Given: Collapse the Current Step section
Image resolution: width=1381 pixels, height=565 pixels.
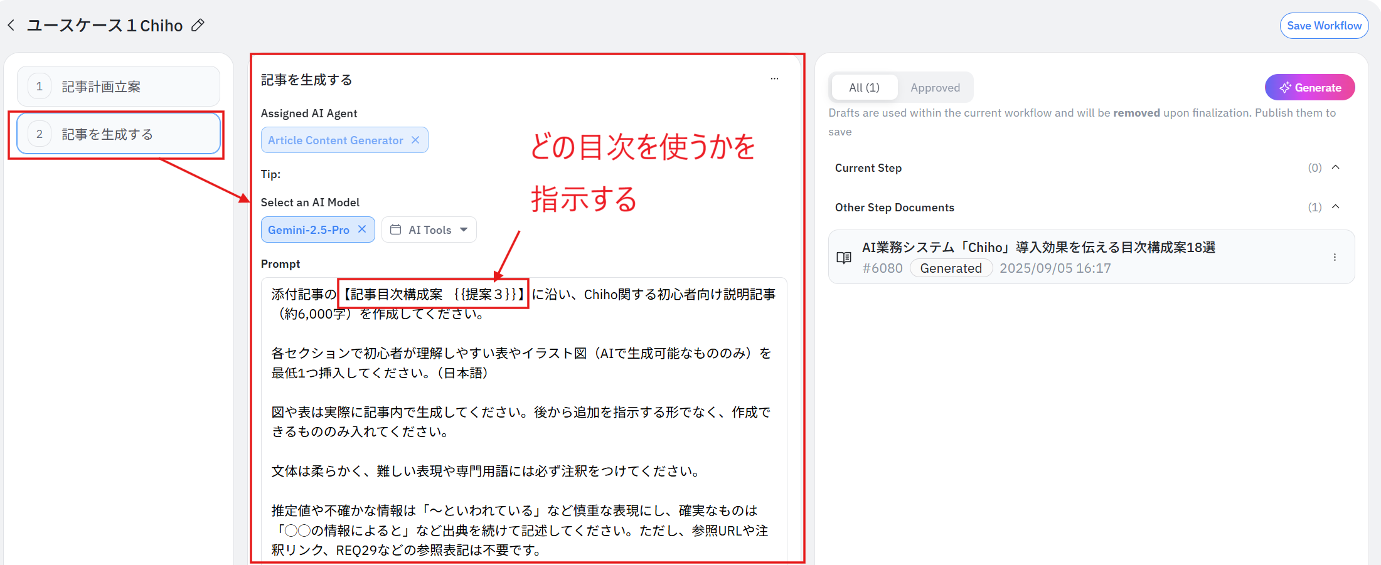Looking at the screenshot, I should point(1336,167).
